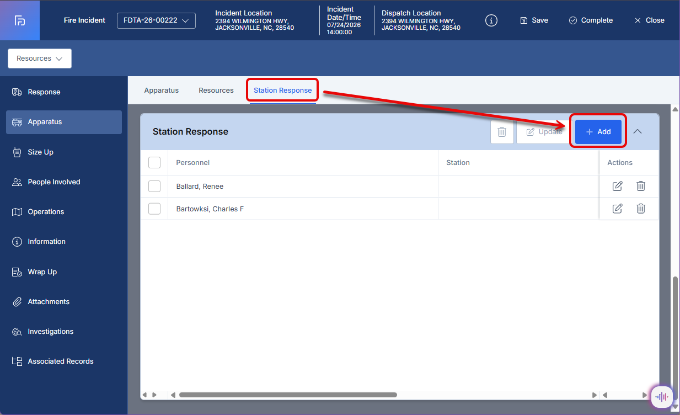This screenshot has height=415, width=680.
Task: Open Operations section in sidebar
Action: pyautogui.click(x=64, y=212)
